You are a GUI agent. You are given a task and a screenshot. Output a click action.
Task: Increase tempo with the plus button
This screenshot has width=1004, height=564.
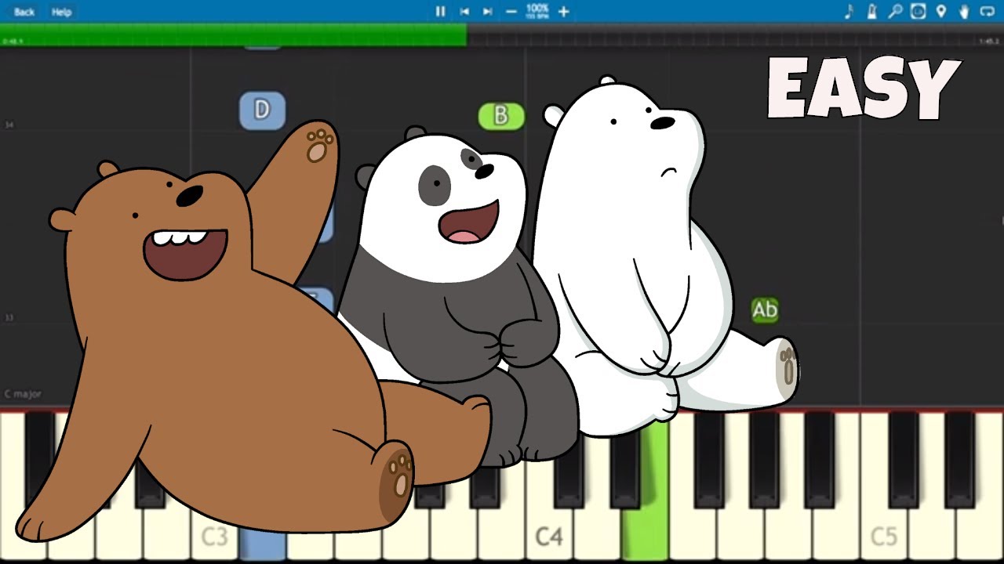pos(563,12)
